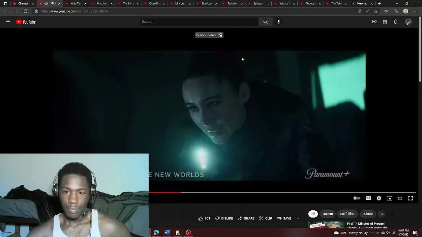
Task: Click the YouTube search magnifier button
Action: point(265,22)
